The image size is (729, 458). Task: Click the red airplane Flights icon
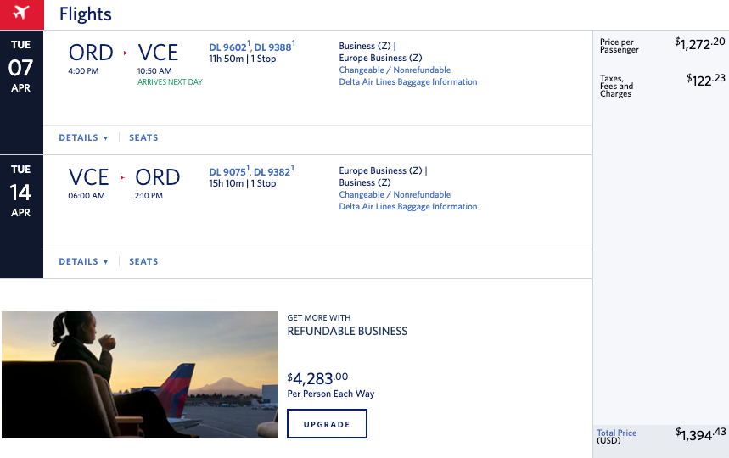(21, 14)
